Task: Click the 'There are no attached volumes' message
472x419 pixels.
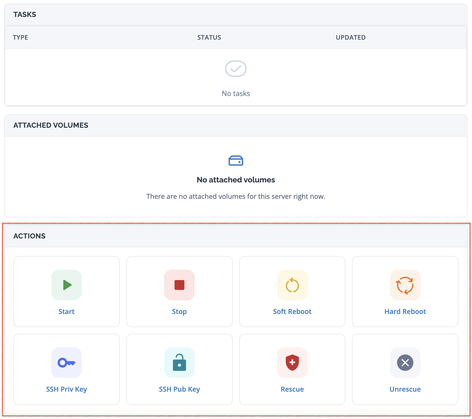Action: tap(236, 196)
